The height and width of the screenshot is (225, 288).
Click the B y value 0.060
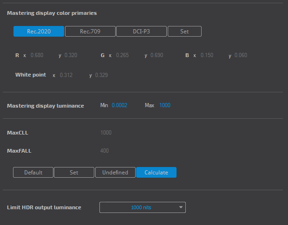click(241, 55)
